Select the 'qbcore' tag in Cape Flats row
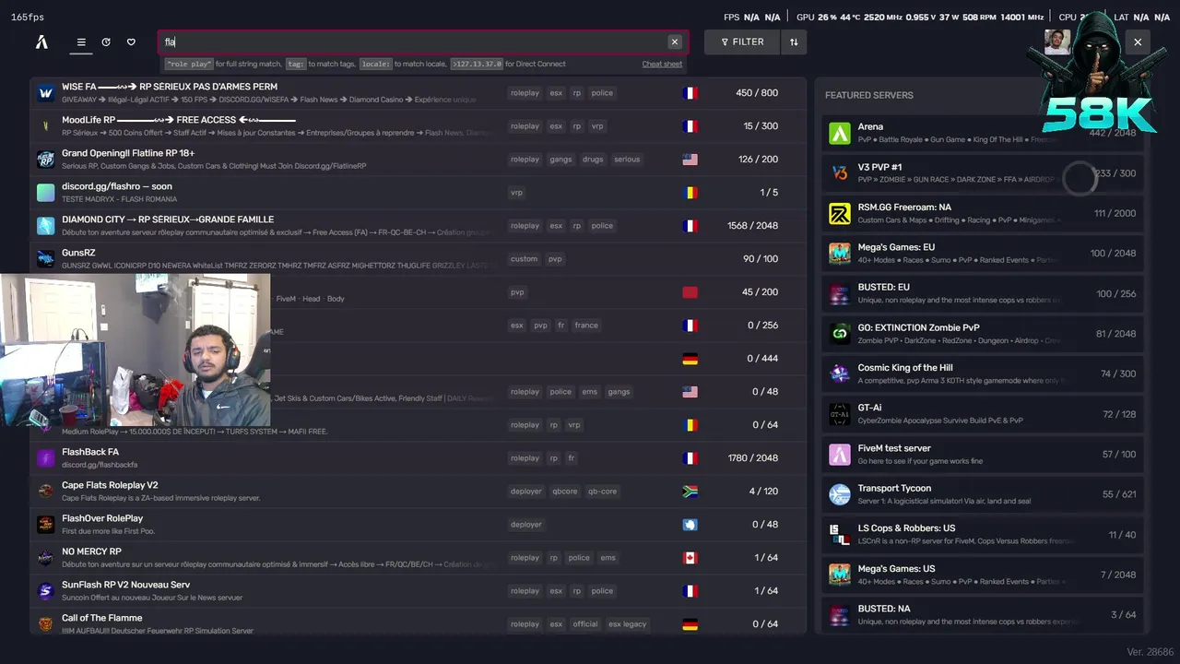 point(565,492)
